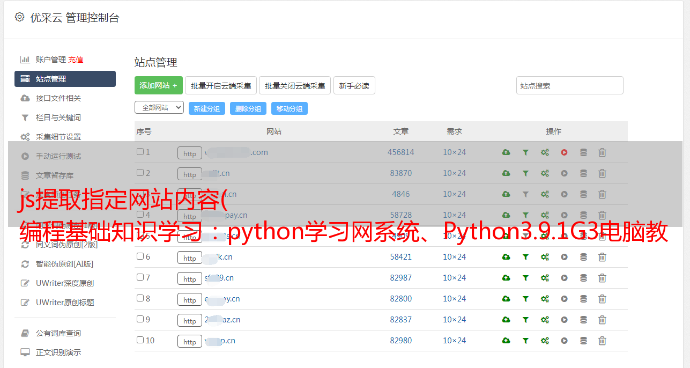The width and height of the screenshot is (690, 368).
Task: Run site 10 with play icon
Action: click(x=564, y=341)
